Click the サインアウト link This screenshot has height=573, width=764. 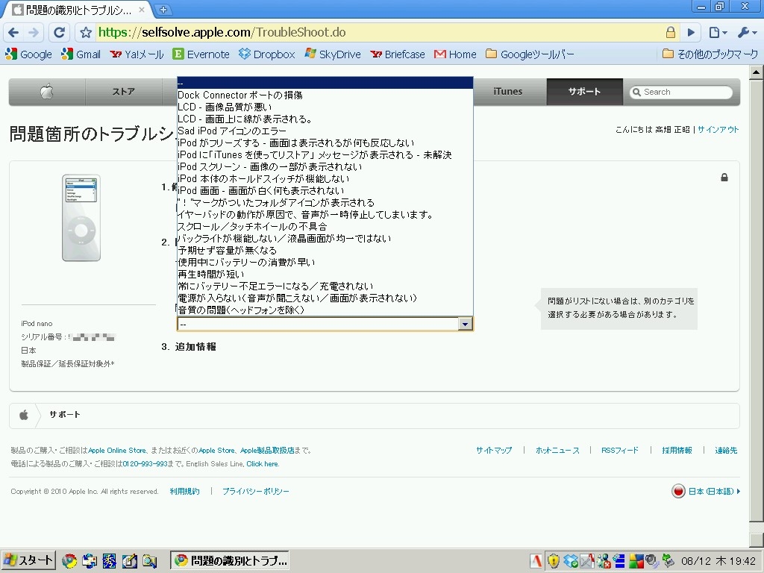[x=718, y=130]
